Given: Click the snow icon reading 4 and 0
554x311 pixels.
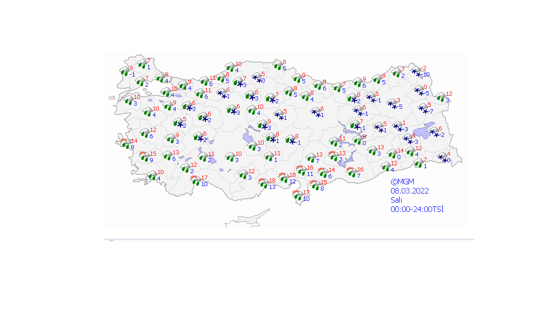Looking at the screenshot, I should (x=442, y=157).
